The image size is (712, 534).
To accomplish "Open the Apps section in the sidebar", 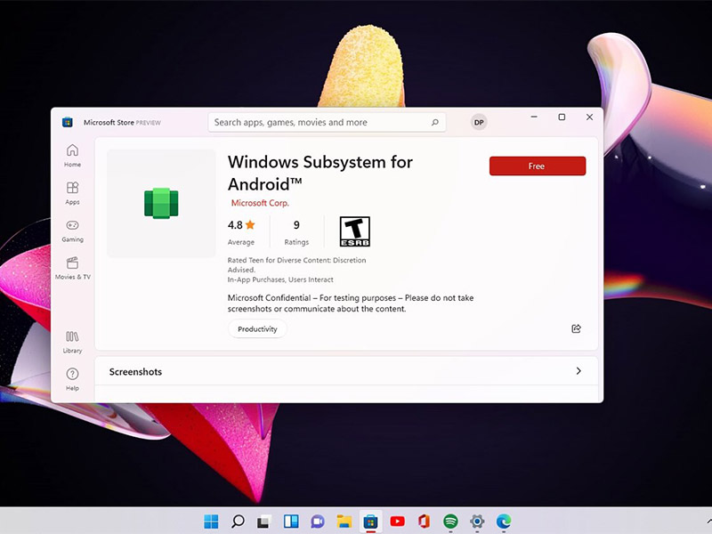I will click(x=72, y=193).
